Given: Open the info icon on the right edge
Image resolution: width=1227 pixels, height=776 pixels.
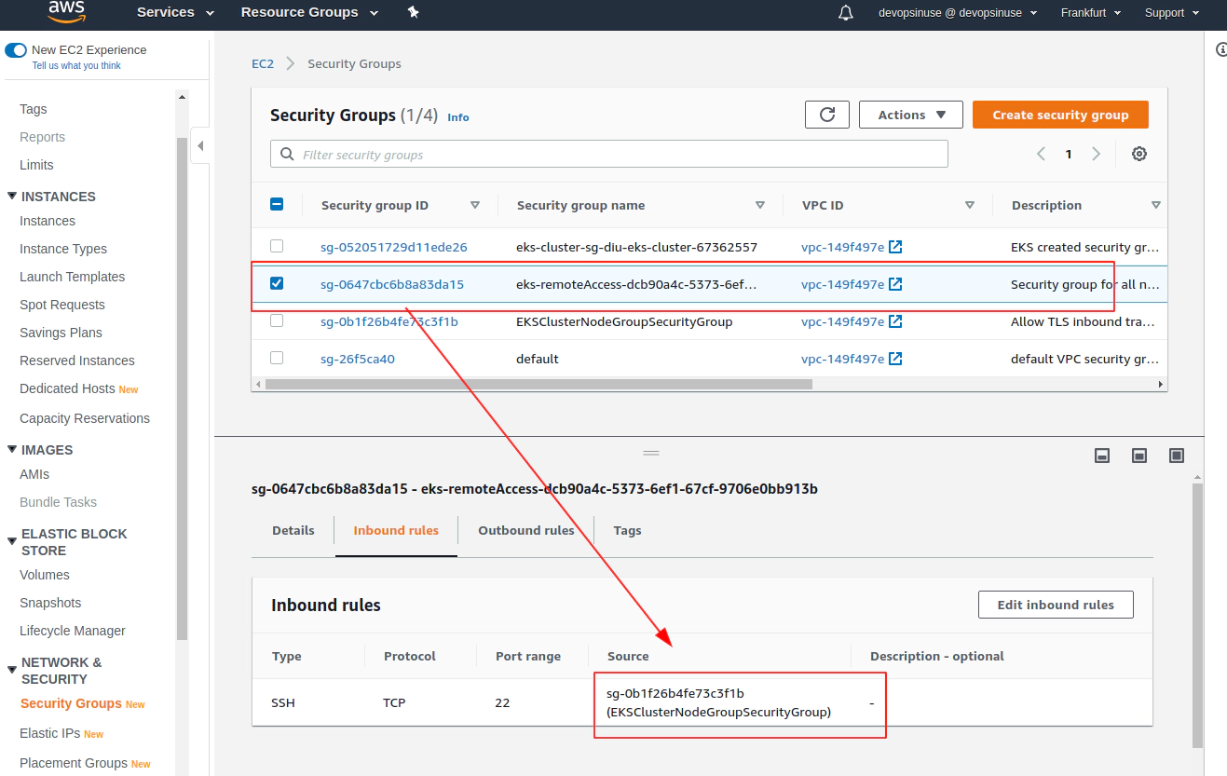Looking at the screenshot, I should (1221, 49).
